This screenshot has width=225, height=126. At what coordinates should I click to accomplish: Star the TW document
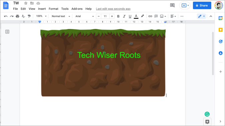26,3
